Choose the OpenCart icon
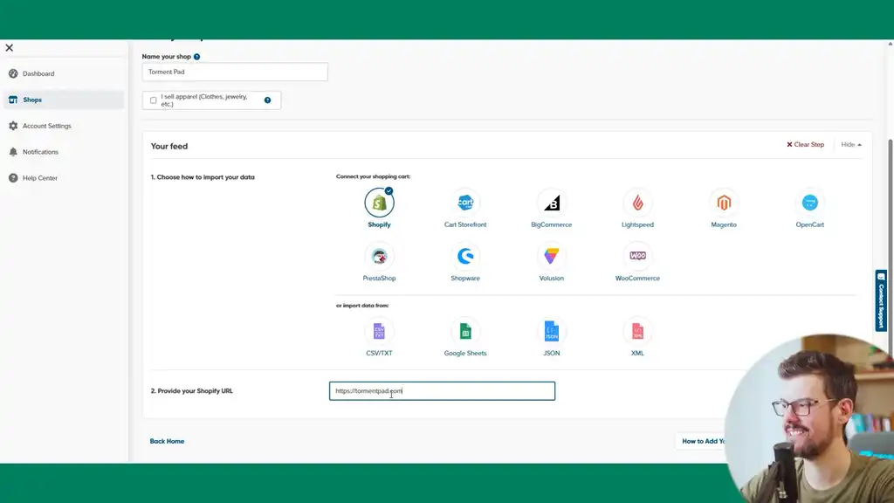 [809, 203]
